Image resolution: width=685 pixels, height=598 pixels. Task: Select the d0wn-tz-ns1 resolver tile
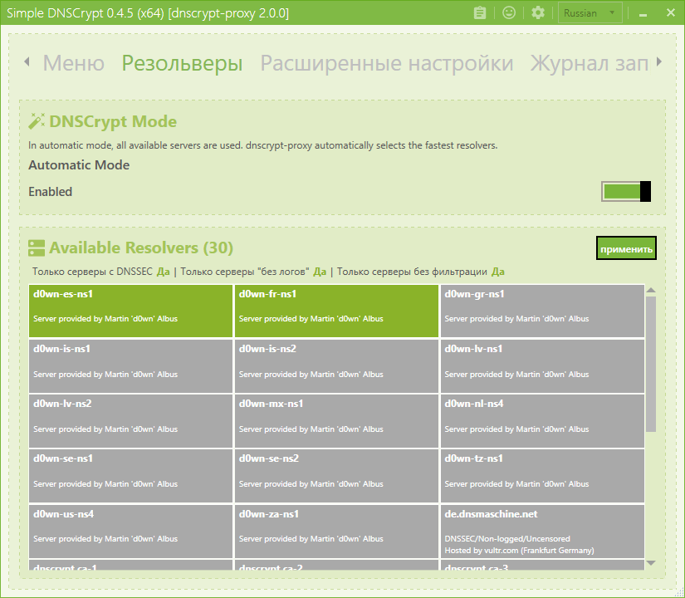542,476
